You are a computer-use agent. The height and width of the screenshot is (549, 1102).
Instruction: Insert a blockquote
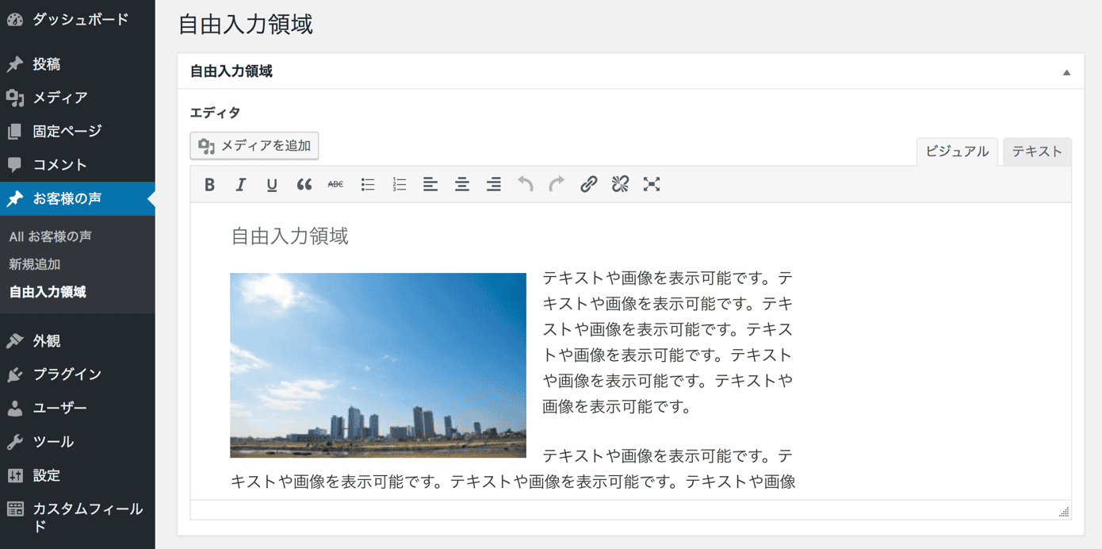304,185
